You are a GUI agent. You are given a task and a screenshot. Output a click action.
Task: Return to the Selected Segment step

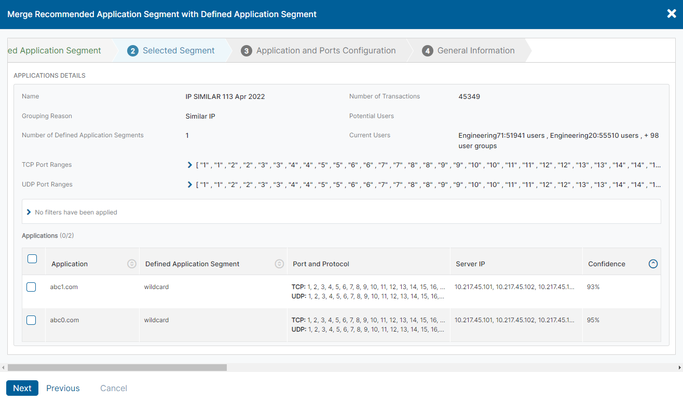click(x=180, y=50)
